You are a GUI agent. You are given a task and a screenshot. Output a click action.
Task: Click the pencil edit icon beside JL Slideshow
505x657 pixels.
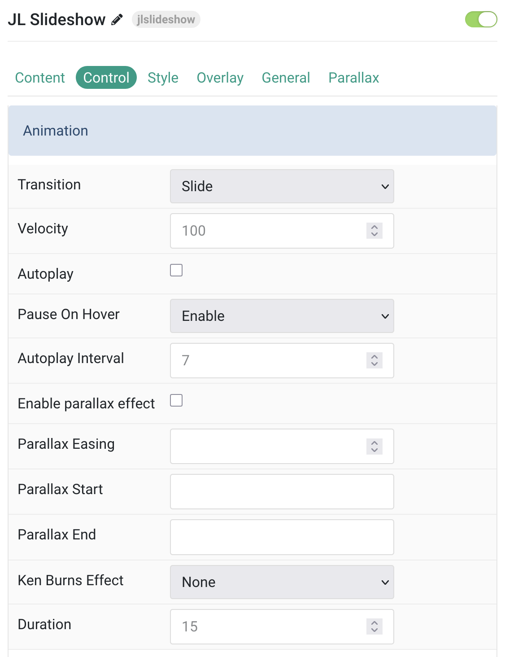(117, 20)
